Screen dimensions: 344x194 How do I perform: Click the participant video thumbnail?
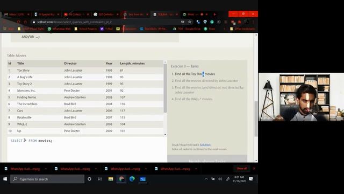click(x=301, y=97)
